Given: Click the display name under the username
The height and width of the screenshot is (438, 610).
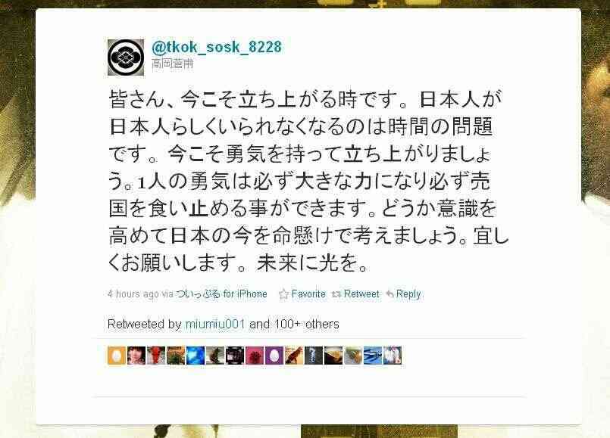Looking at the screenshot, I should 172,64.
